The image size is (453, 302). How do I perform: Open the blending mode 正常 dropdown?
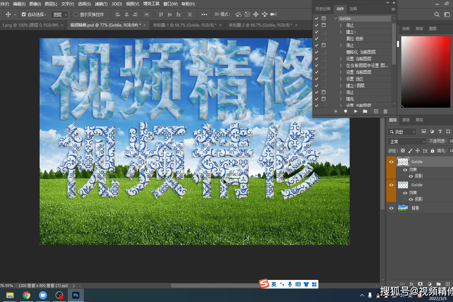point(406,141)
